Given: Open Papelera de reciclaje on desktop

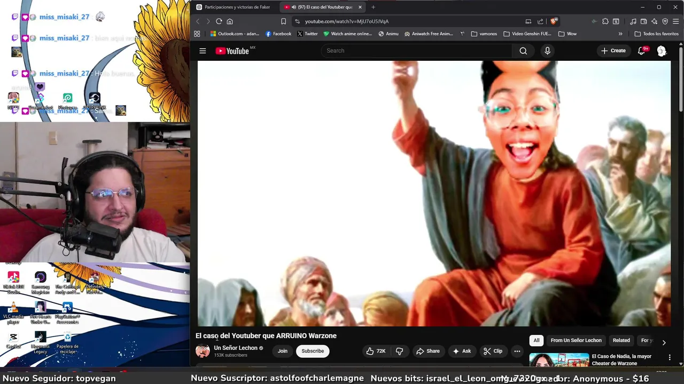Looking at the screenshot, I should [67, 343].
